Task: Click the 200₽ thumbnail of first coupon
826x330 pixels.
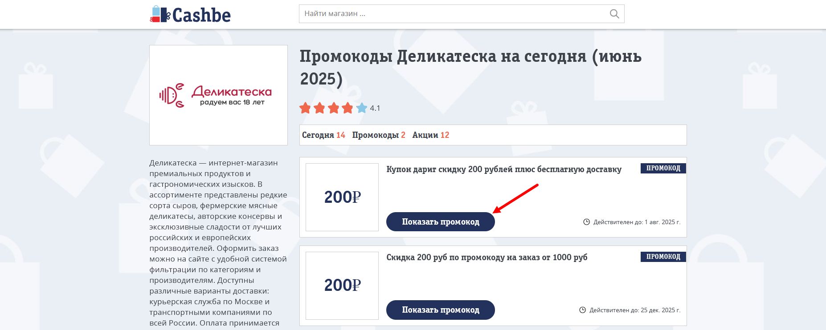Action: click(342, 197)
